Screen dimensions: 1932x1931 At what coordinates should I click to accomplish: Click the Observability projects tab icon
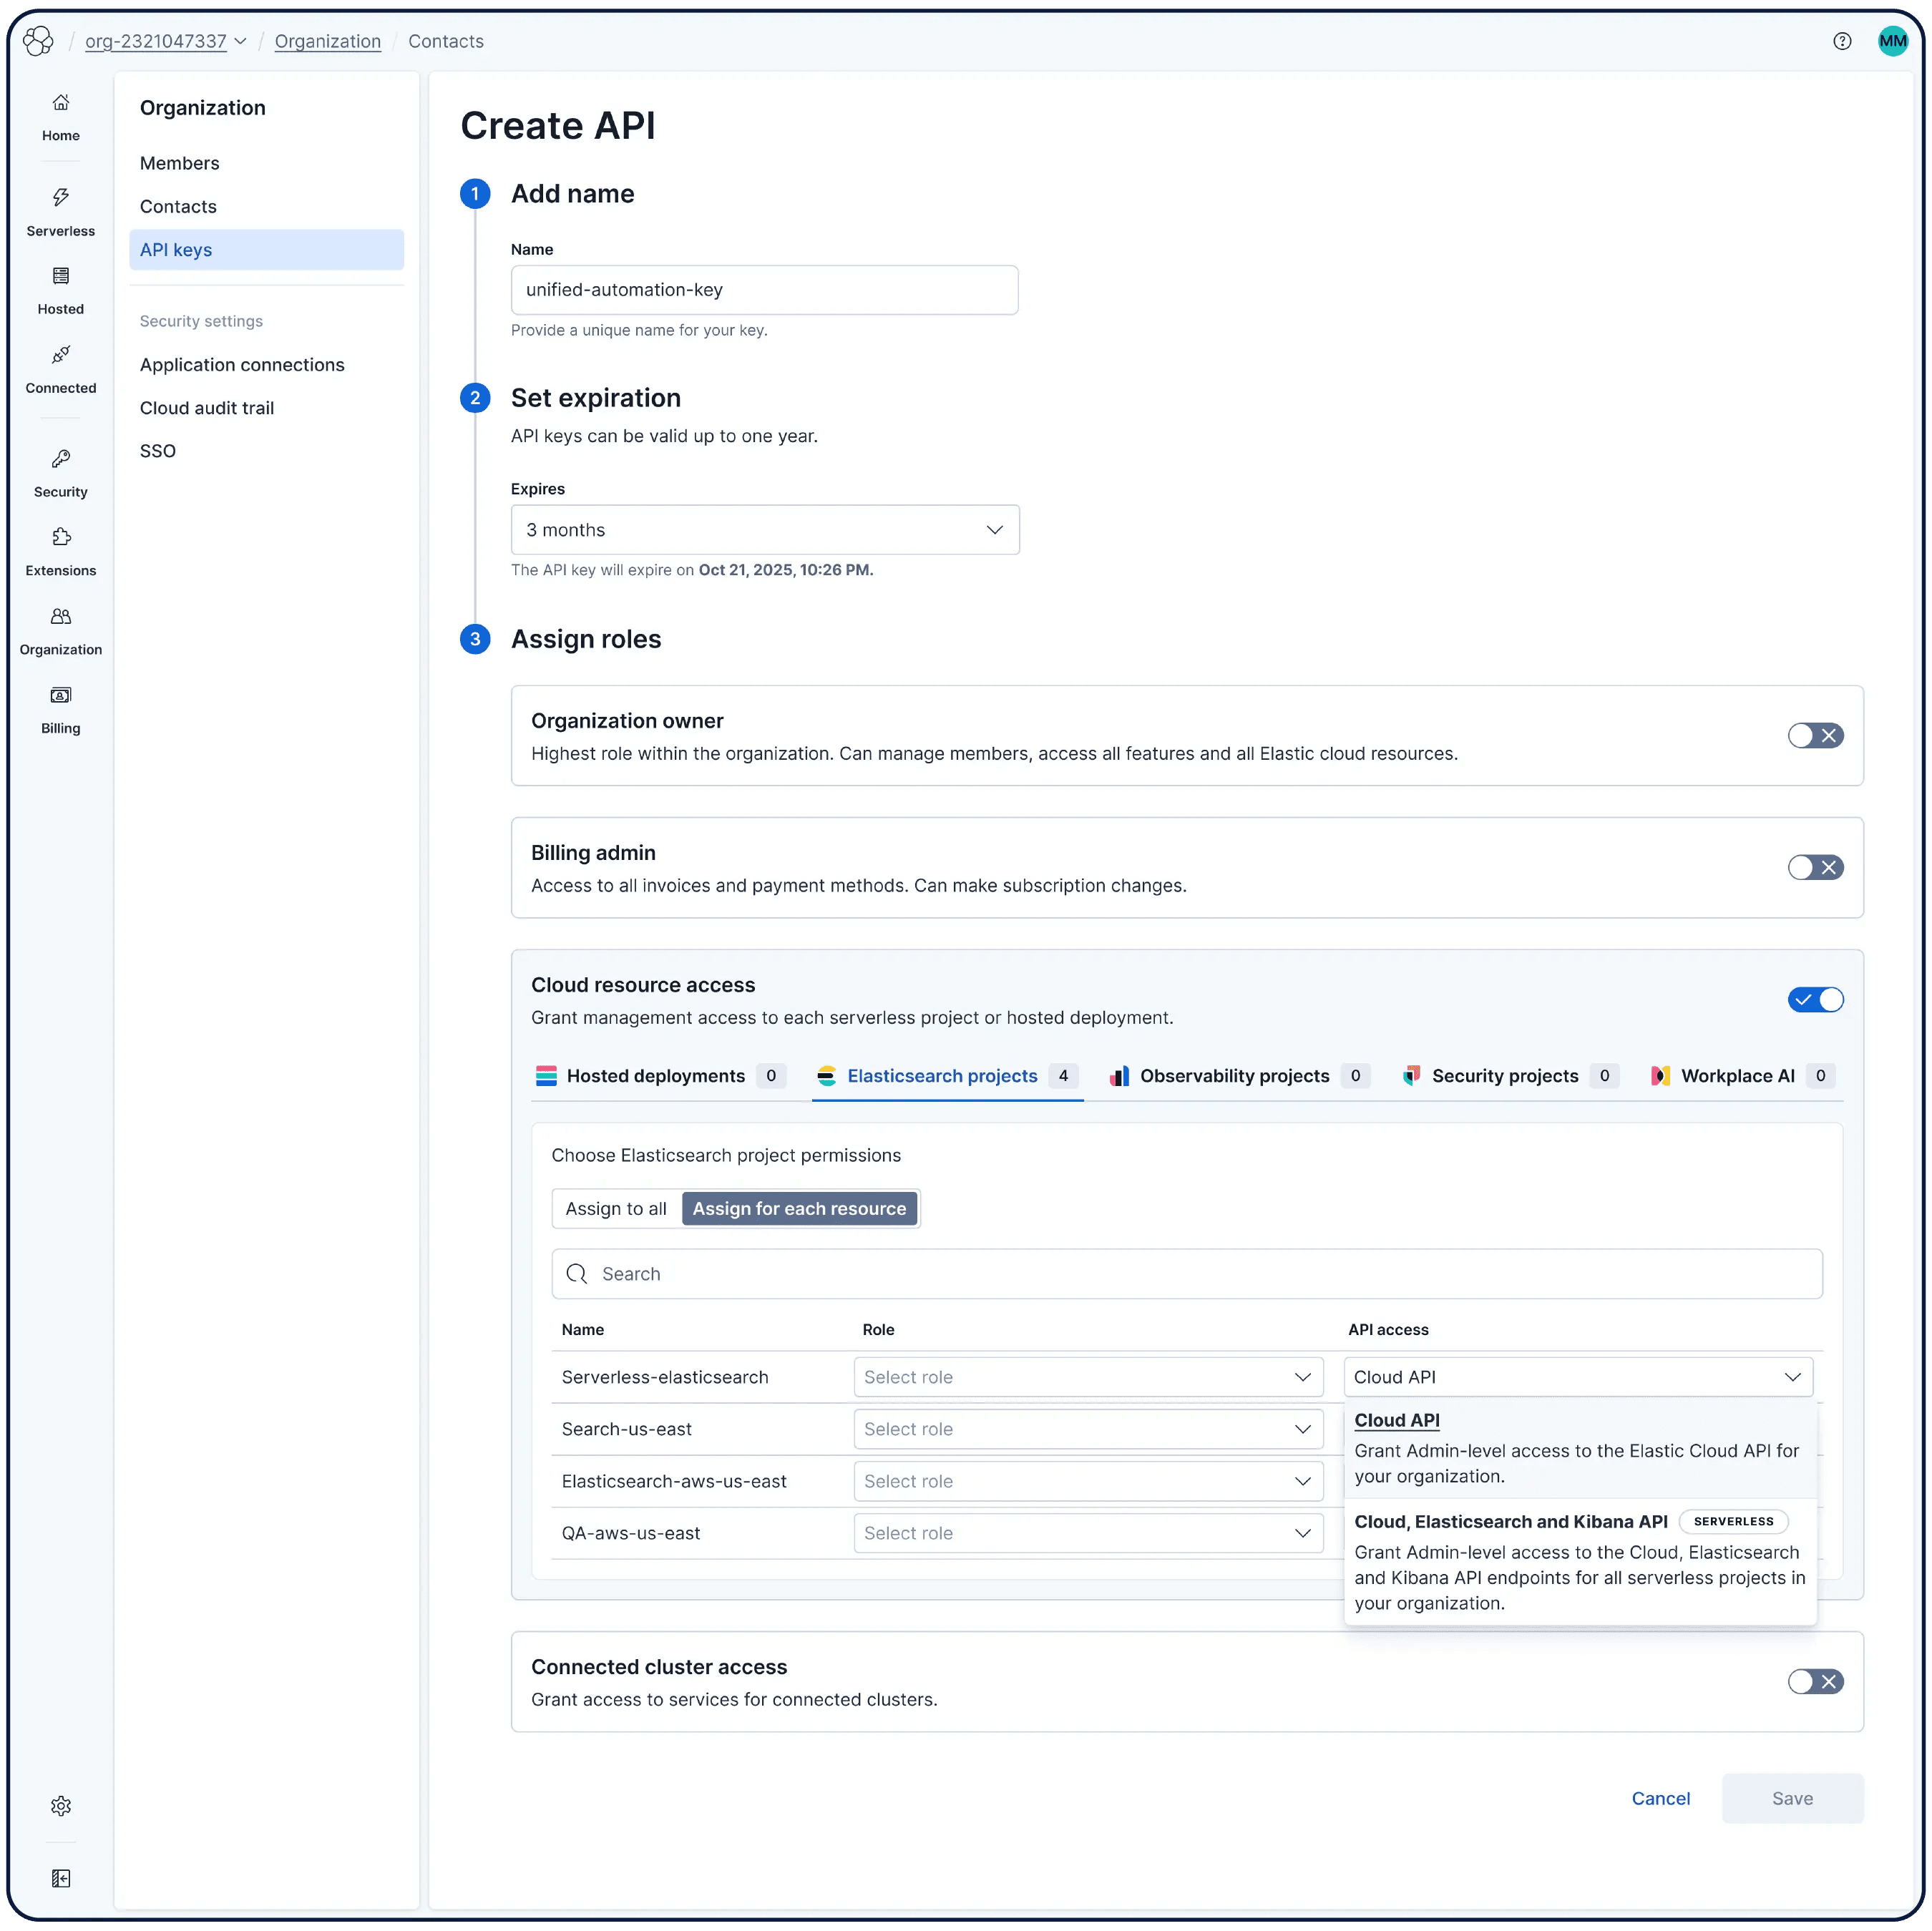1120,1076
